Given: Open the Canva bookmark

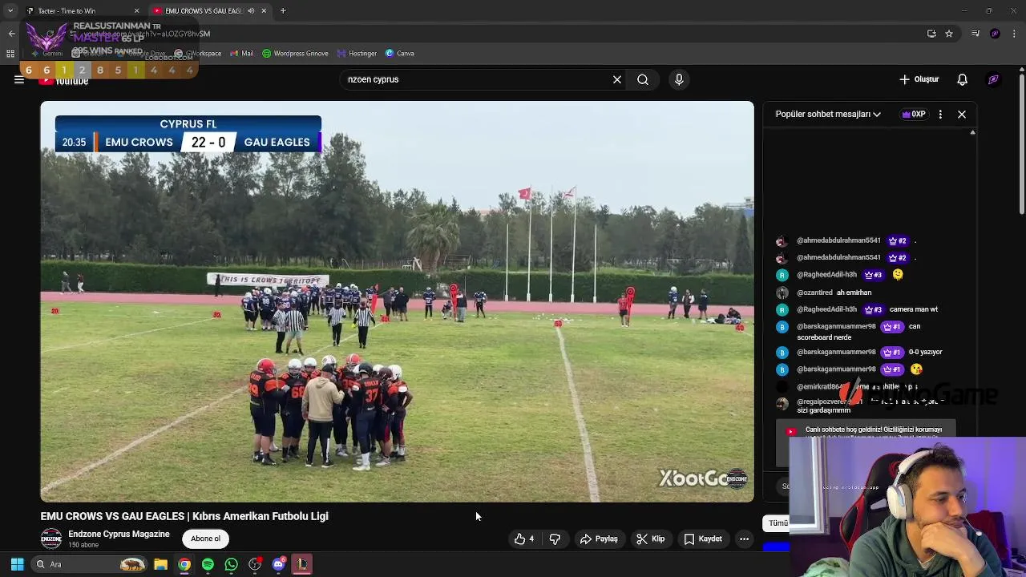Looking at the screenshot, I should [399, 54].
